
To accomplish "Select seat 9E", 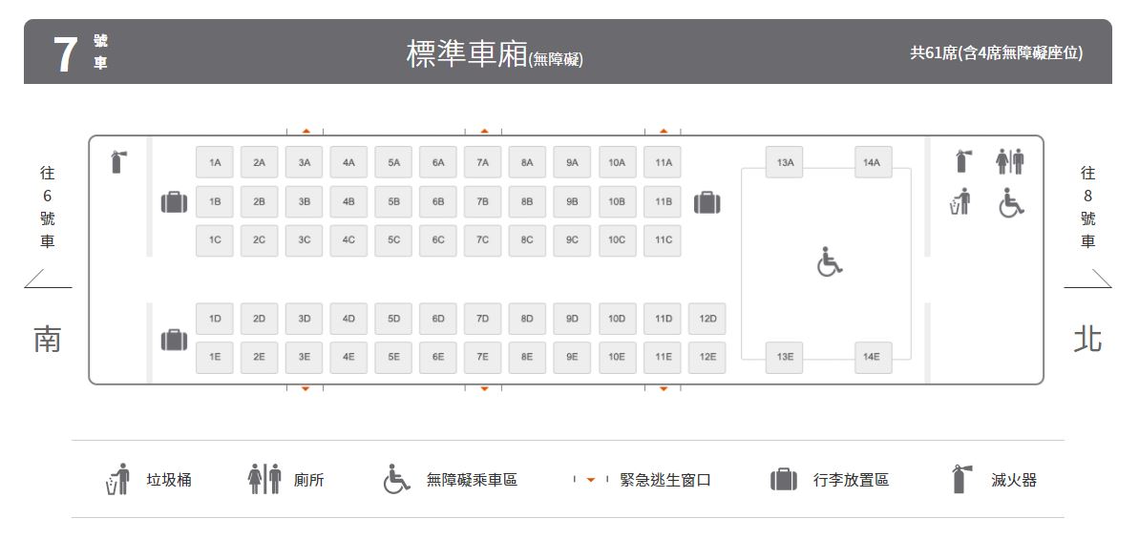I will pyautogui.click(x=572, y=358).
